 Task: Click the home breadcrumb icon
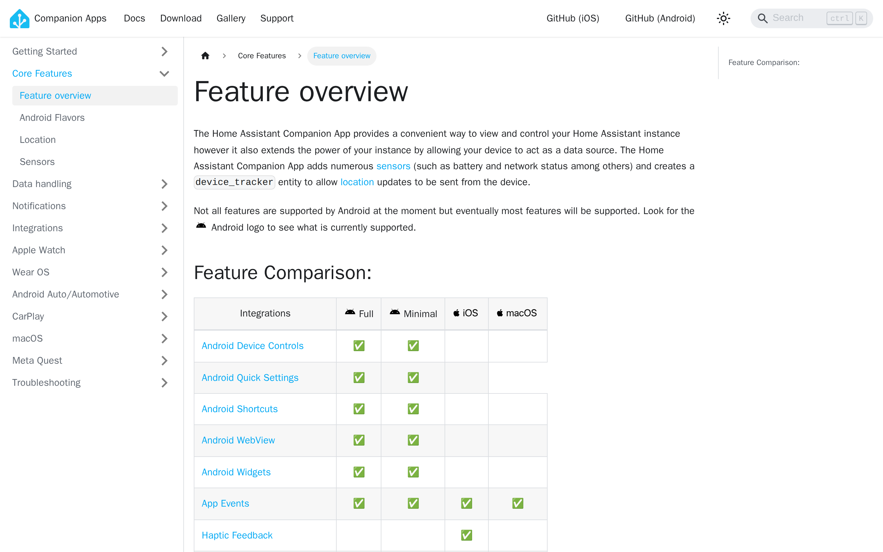[205, 56]
